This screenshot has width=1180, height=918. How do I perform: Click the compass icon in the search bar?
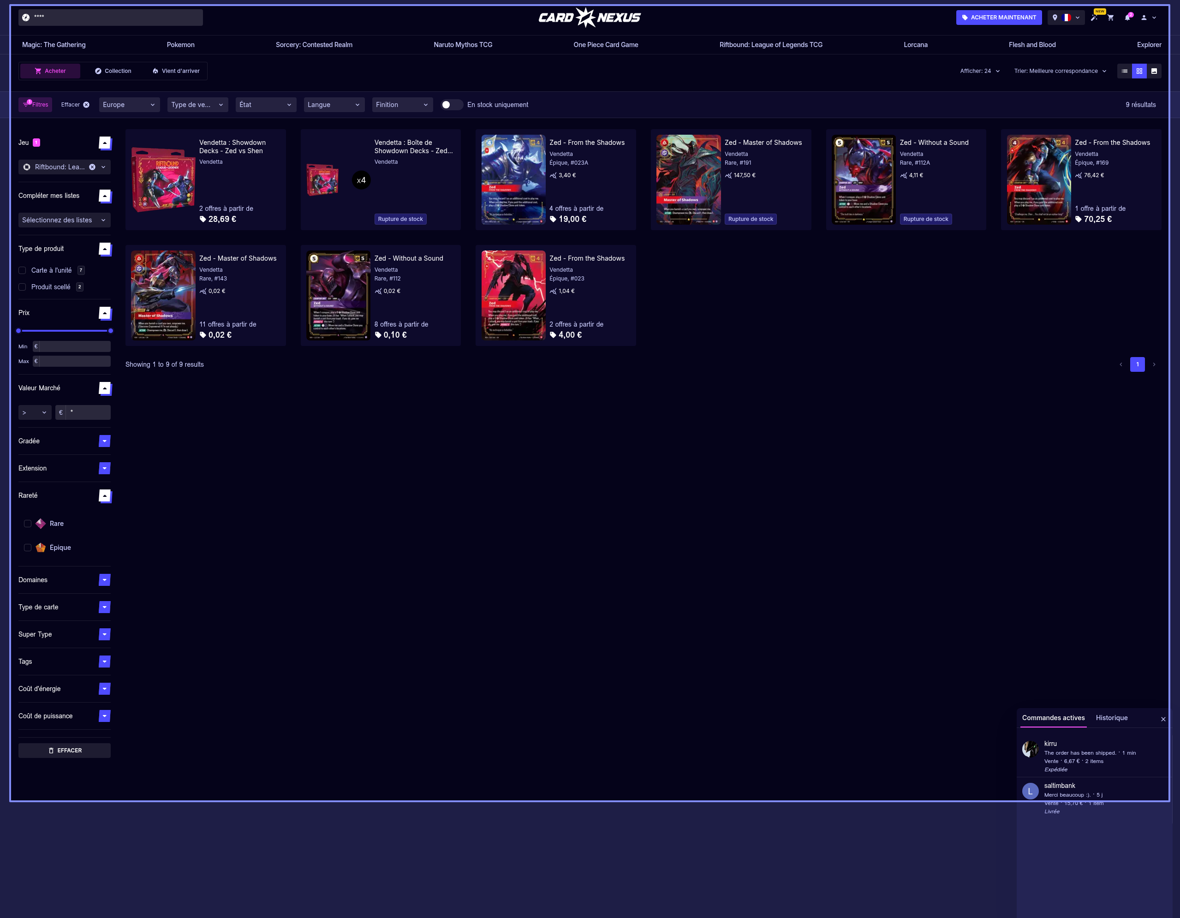(x=26, y=17)
